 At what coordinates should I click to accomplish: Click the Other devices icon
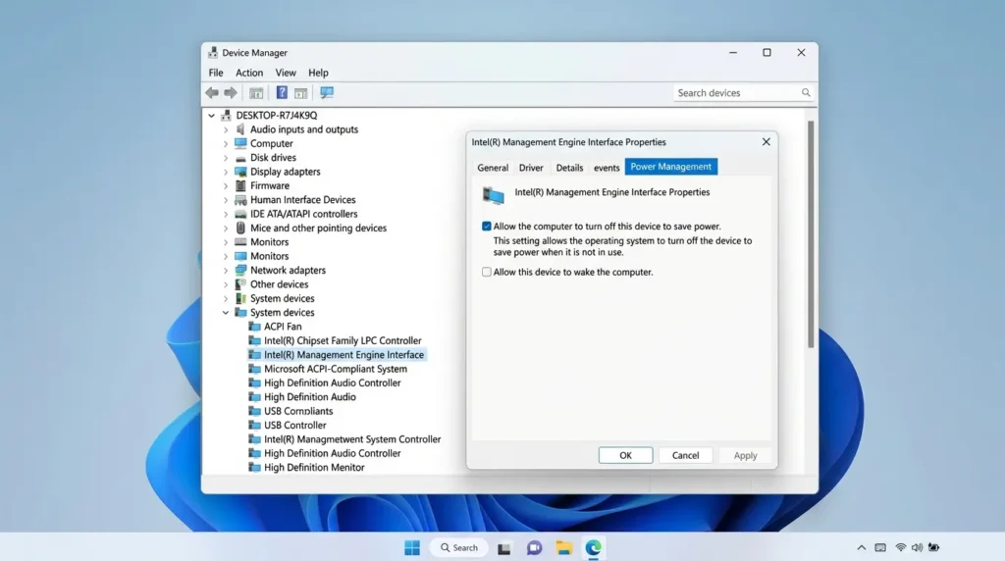[x=240, y=284]
